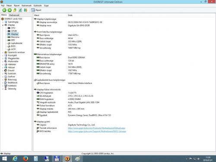Expand the Megjelenítés node arrow

coord(3,58)
